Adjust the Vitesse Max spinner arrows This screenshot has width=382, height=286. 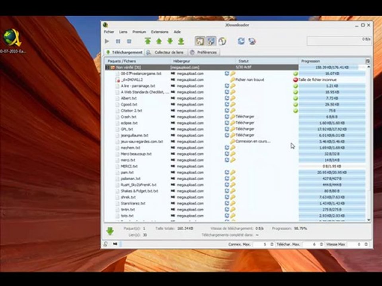pos(366,244)
